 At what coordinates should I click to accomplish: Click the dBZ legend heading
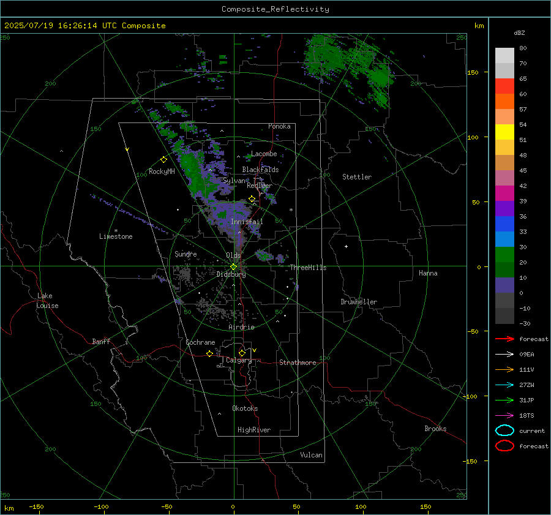519,32
